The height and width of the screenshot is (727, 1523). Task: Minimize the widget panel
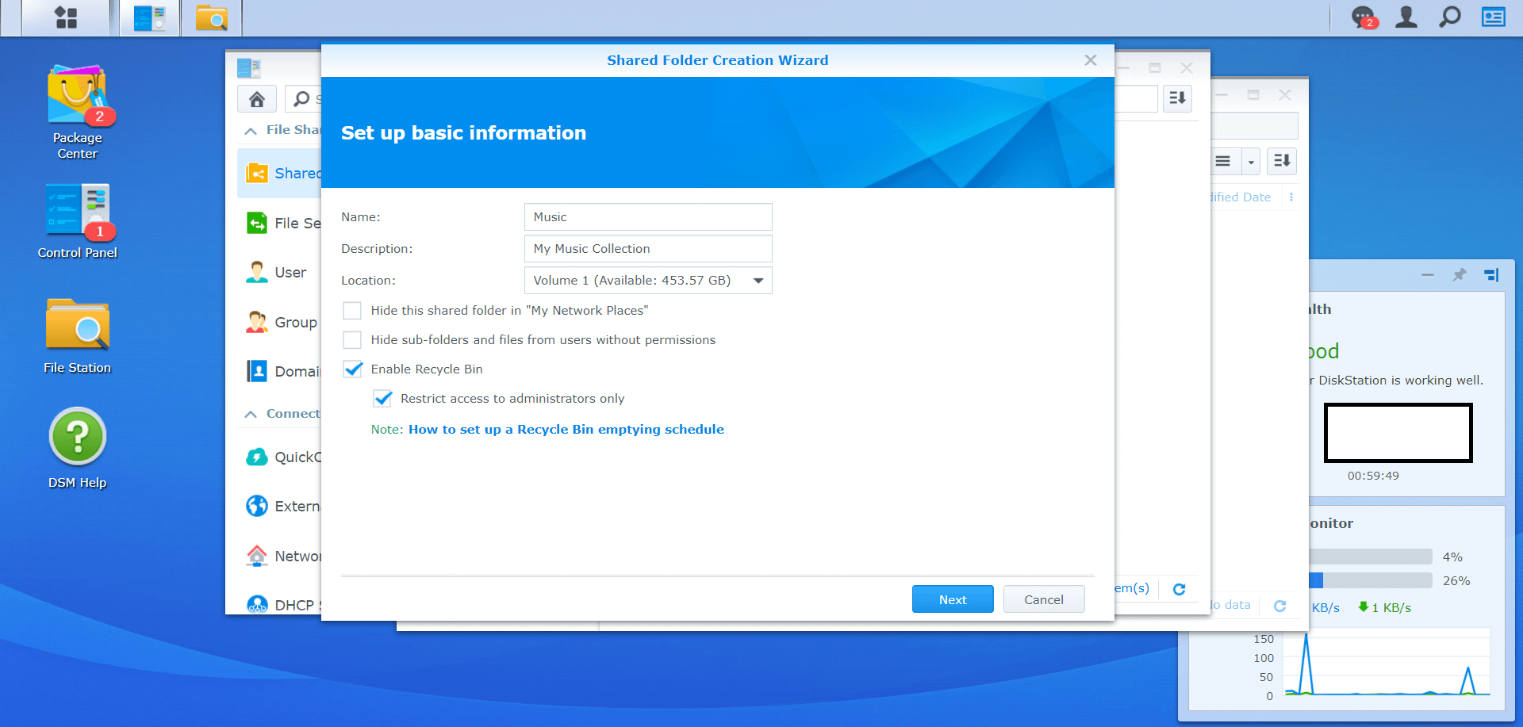pyautogui.click(x=1428, y=275)
